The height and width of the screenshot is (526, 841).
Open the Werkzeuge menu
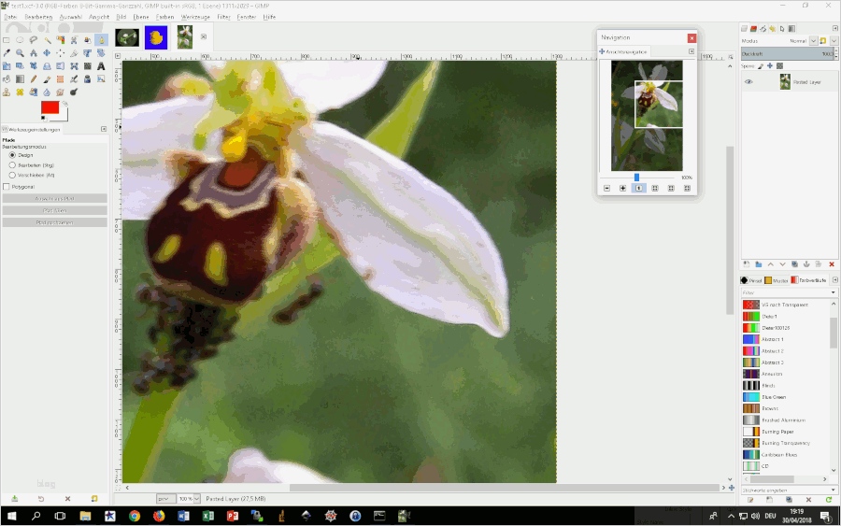pyautogui.click(x=195, y=17)
